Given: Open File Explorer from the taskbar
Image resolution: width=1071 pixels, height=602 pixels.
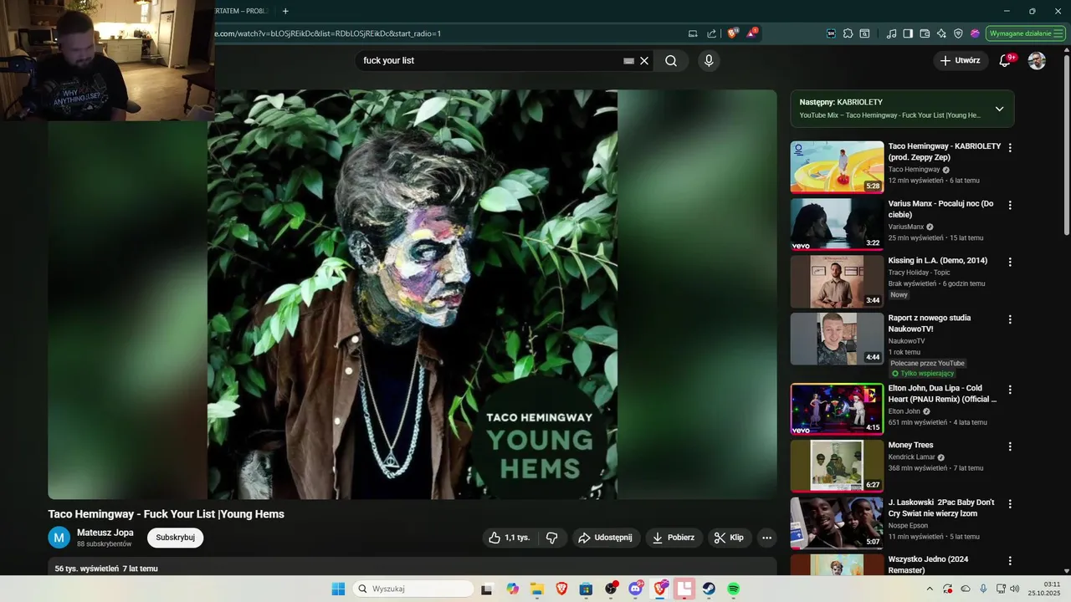Looking at the screenshot, I should point(536,589).
